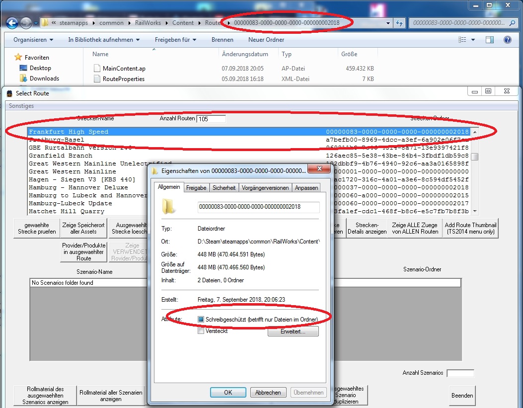The width and height of the screenshot is (523, 408).
Task: Click the MainContent.ap file icon
Action: 97,69
